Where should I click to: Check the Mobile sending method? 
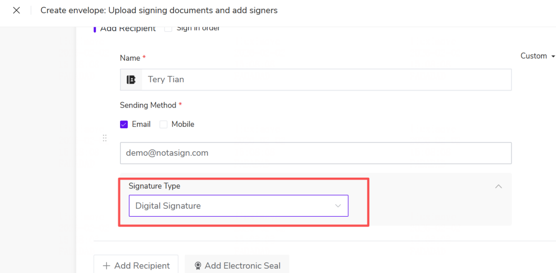point(164,124)
